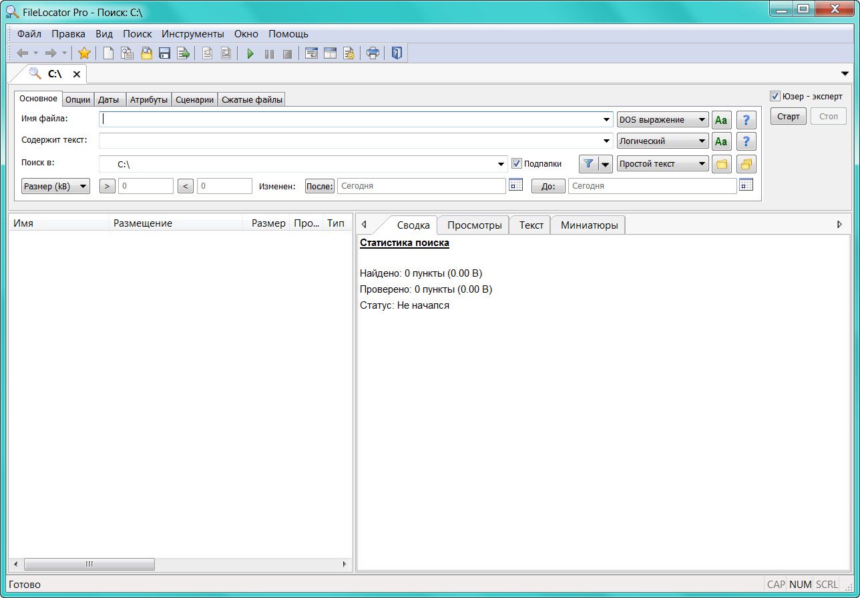The height and width of the screenshot is (598, 860).
Task: Uncheck the Подпапки checkbox
Action: click(516, 163)
